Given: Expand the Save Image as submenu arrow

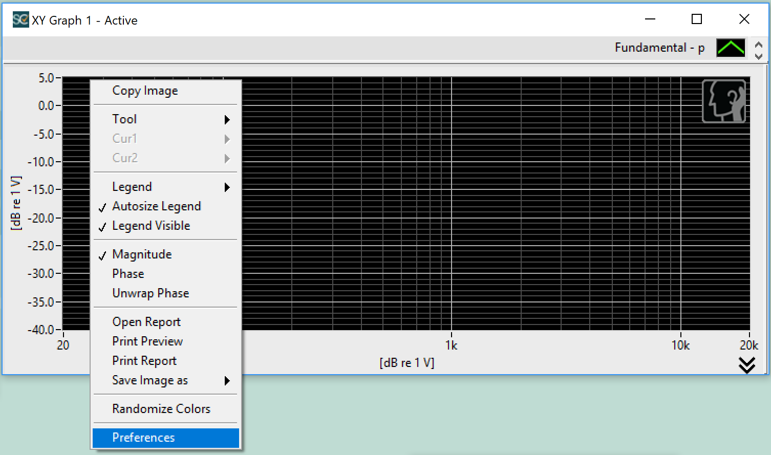Looking at the screenshot, I should (227, 381).
